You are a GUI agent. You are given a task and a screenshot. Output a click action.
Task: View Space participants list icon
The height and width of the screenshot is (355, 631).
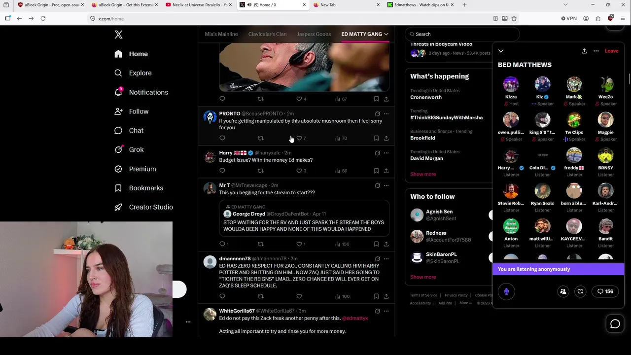(563, 291)
